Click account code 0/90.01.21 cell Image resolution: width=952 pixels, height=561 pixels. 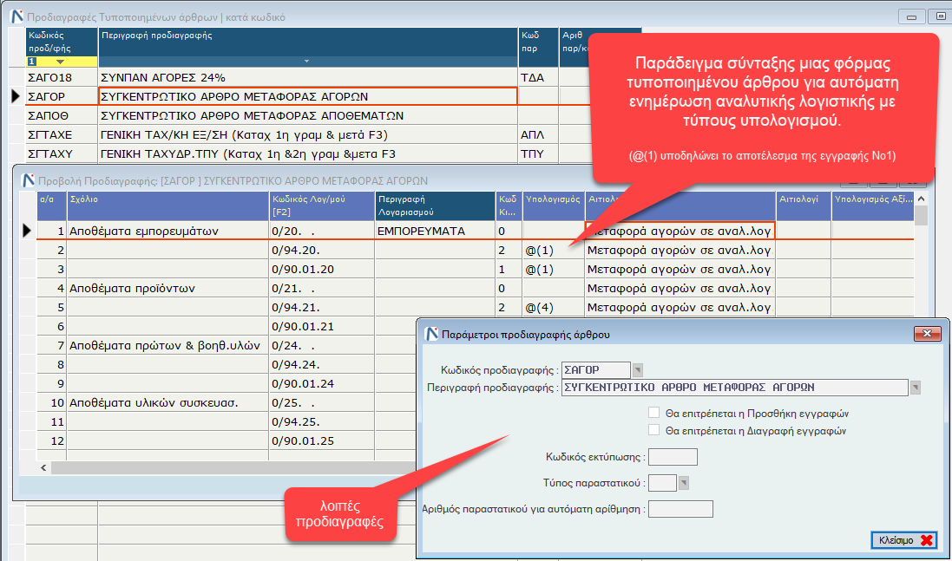(322, 326)
